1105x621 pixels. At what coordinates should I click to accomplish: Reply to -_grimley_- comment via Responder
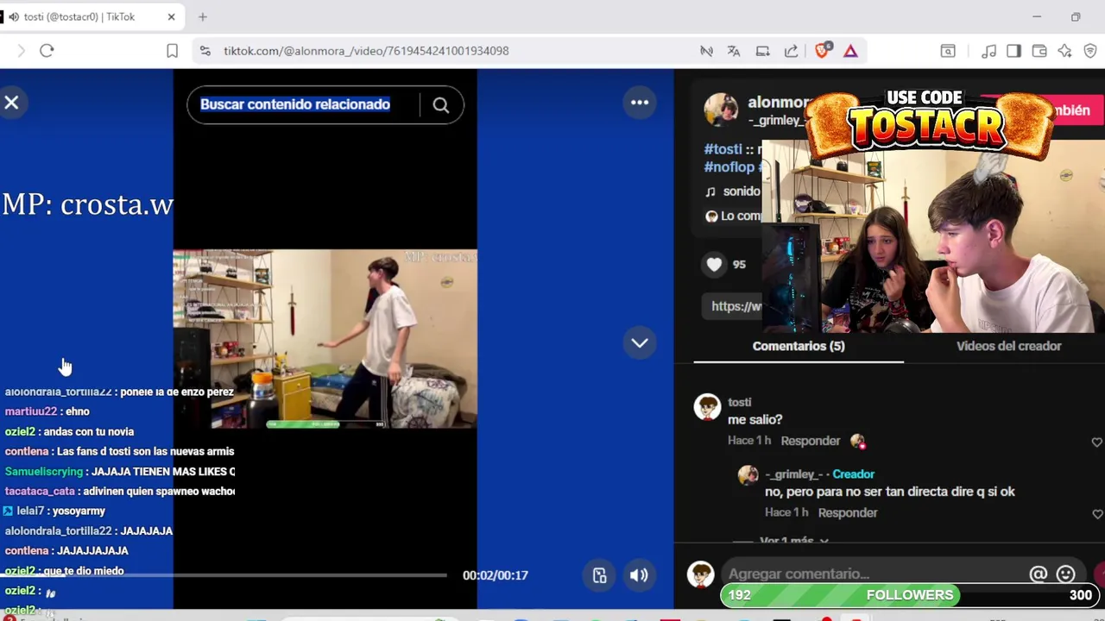coord(847,512)
